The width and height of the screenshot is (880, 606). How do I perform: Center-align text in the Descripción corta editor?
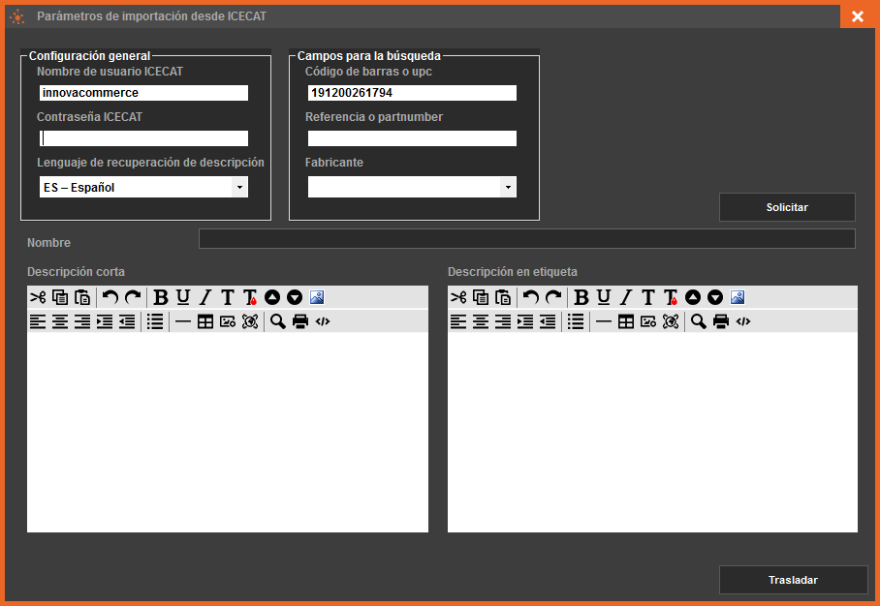pos(60,322)
